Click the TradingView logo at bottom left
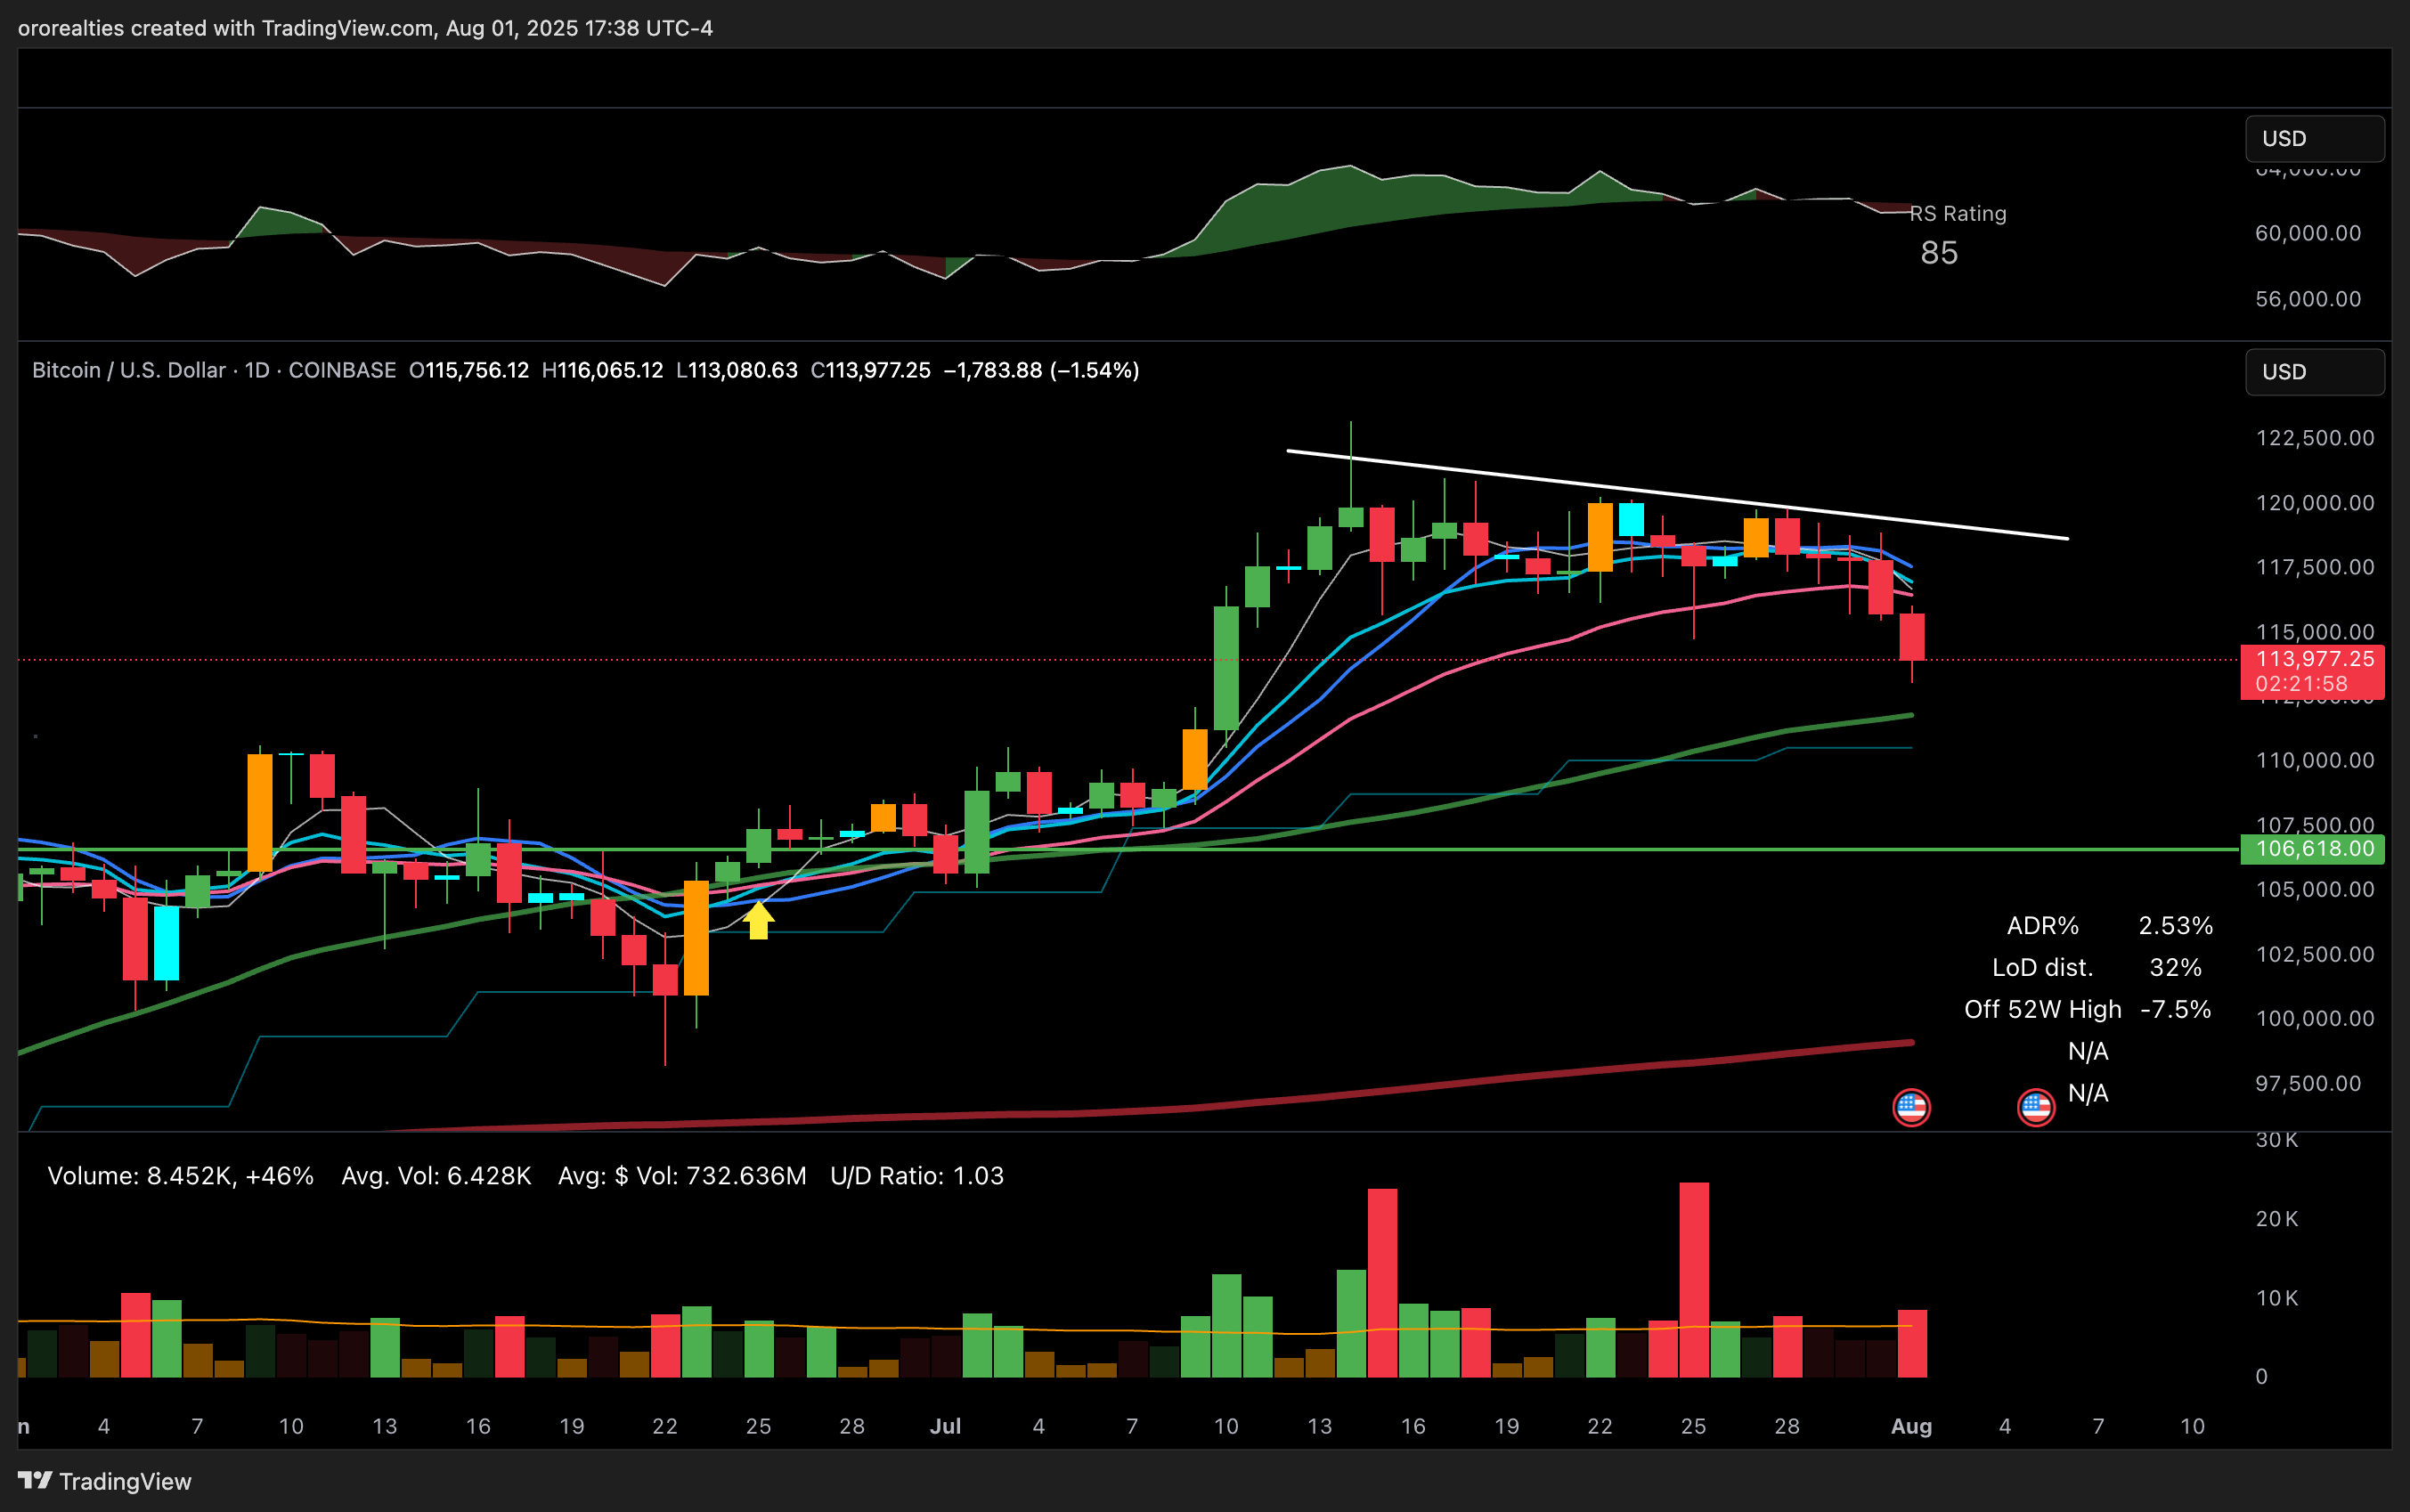This screenshot has width=2410, height=1512. 104,1481
